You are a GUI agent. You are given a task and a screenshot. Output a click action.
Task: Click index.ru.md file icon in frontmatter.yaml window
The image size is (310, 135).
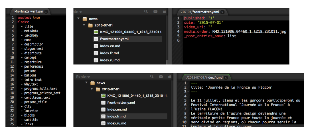[96, 60]
